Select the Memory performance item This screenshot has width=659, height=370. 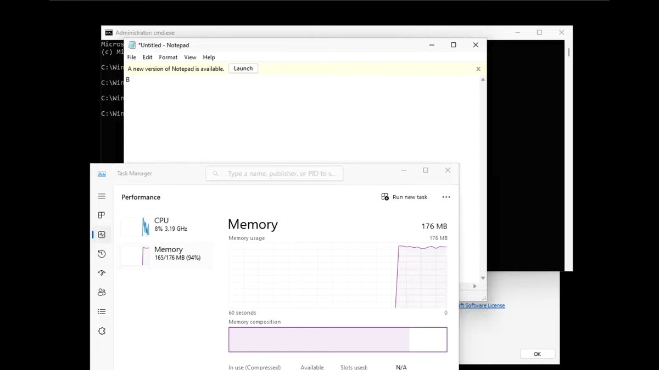(165, 253)
